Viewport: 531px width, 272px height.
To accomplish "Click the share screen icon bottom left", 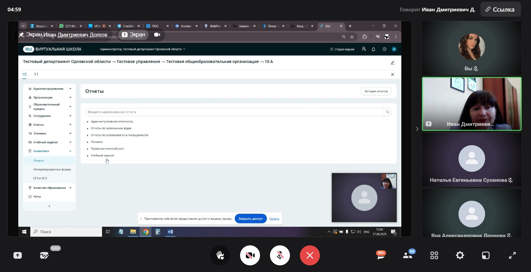I will [18, 255].
